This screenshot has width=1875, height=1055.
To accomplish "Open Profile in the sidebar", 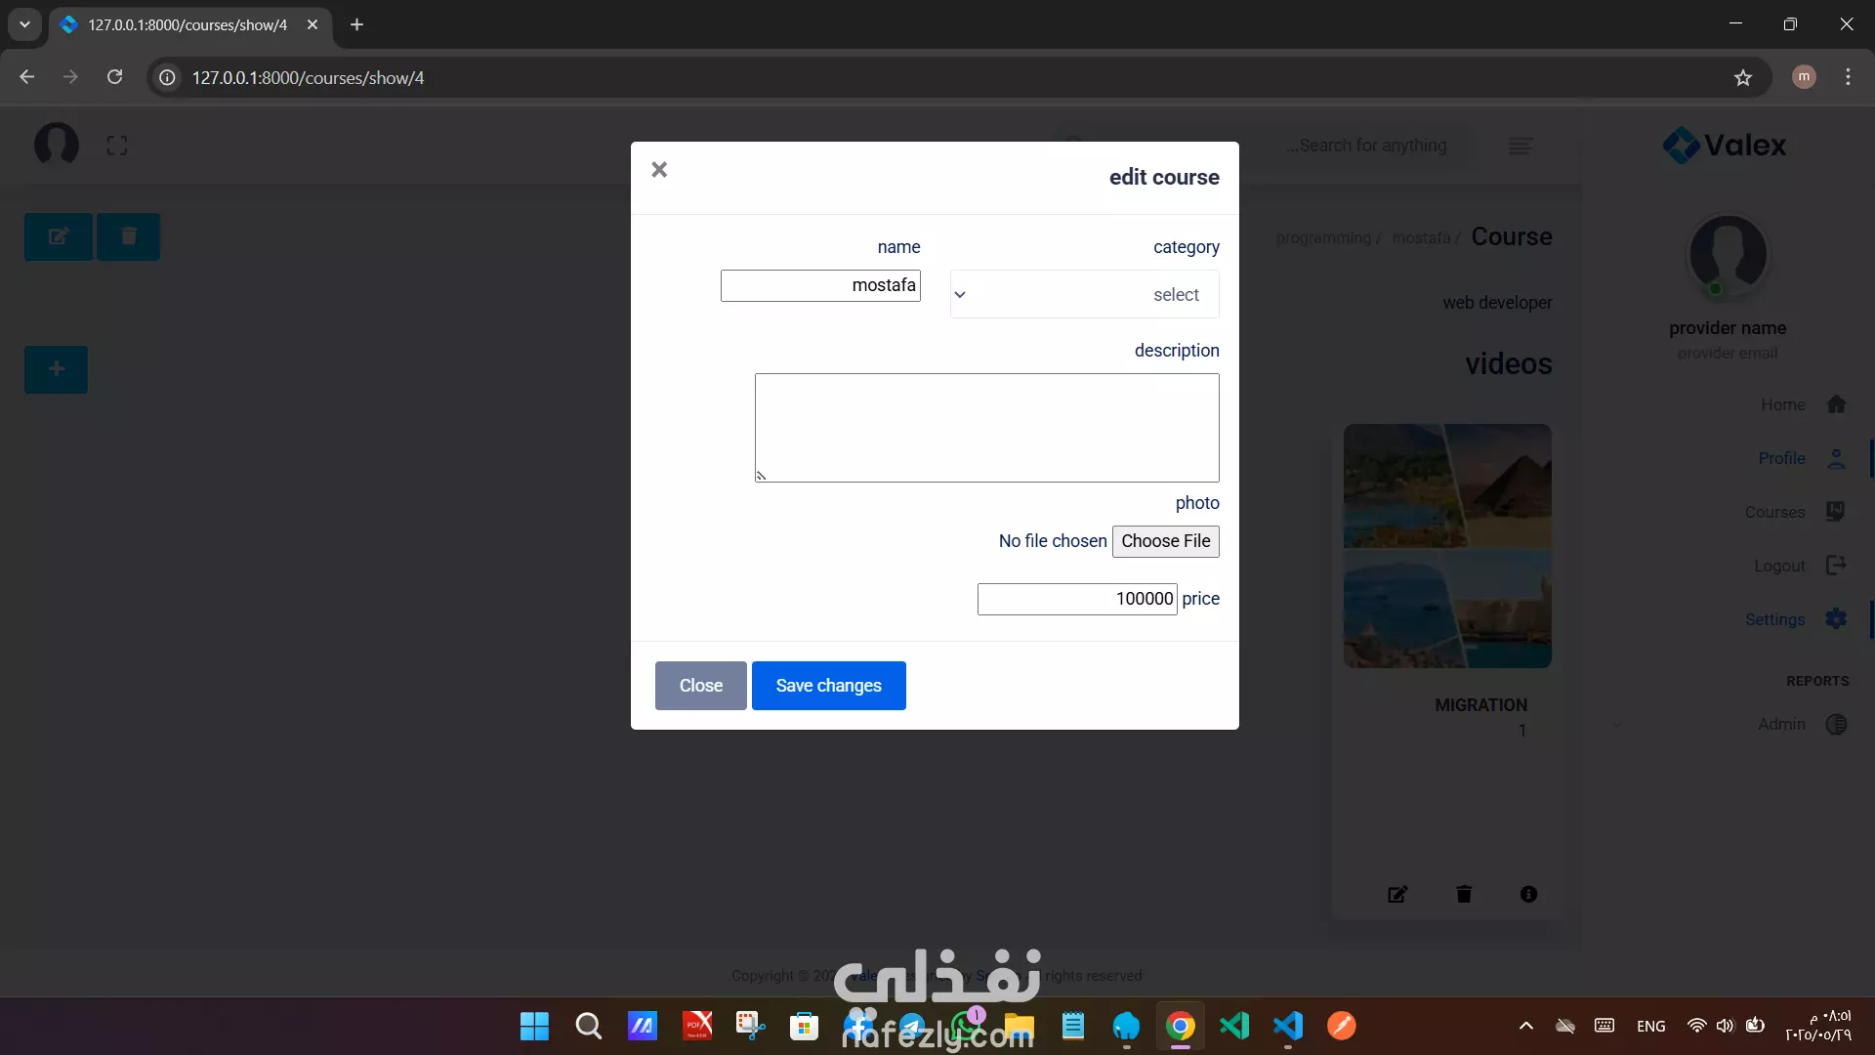I will click(x=1803, y=458).
